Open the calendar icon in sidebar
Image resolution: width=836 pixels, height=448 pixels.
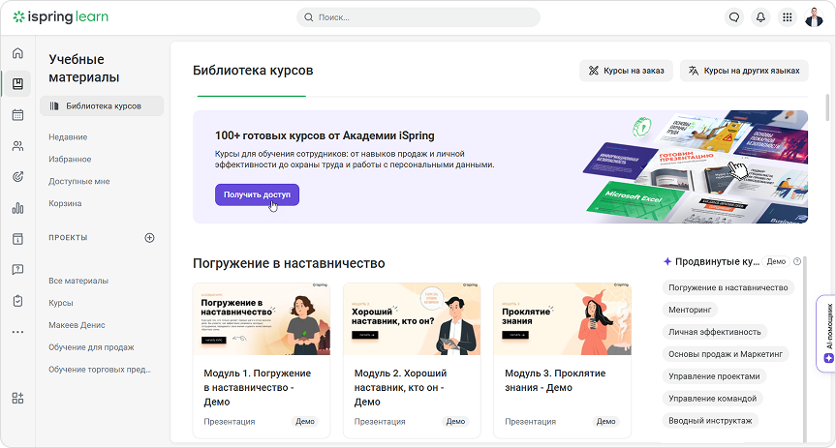pyautogui.click(x=17, y=115)
